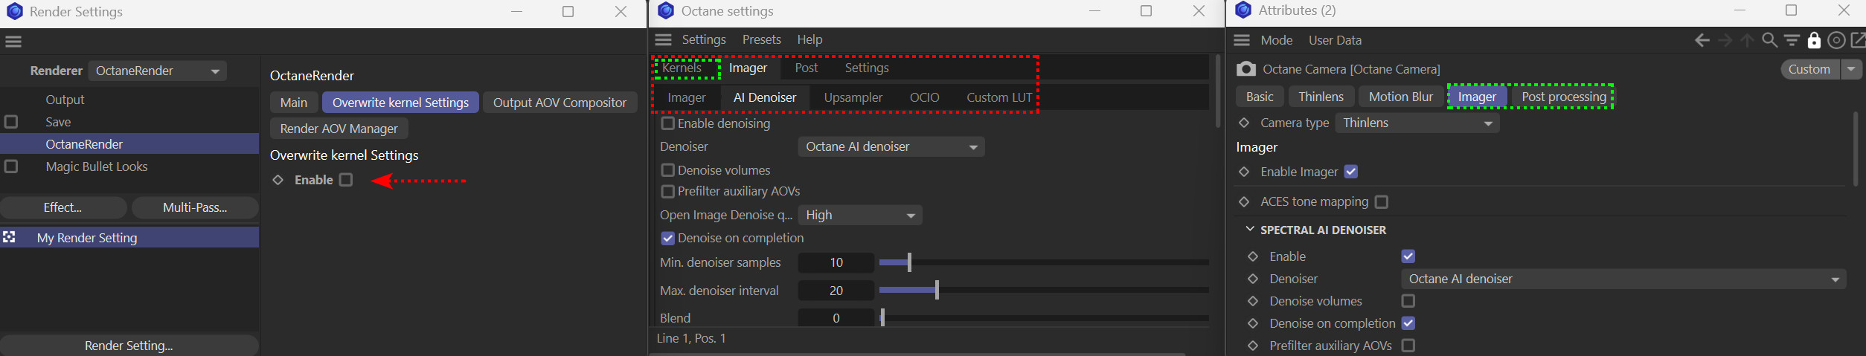Open the Open Image Denoise quality dropdown
Image resolution: width=1866 pixels, height=356 pixels.
tap(859, 216)
